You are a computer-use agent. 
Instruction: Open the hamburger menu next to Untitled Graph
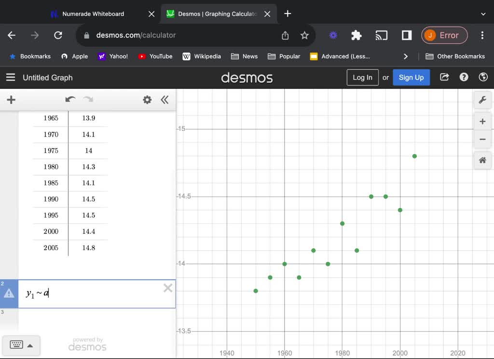11,77
